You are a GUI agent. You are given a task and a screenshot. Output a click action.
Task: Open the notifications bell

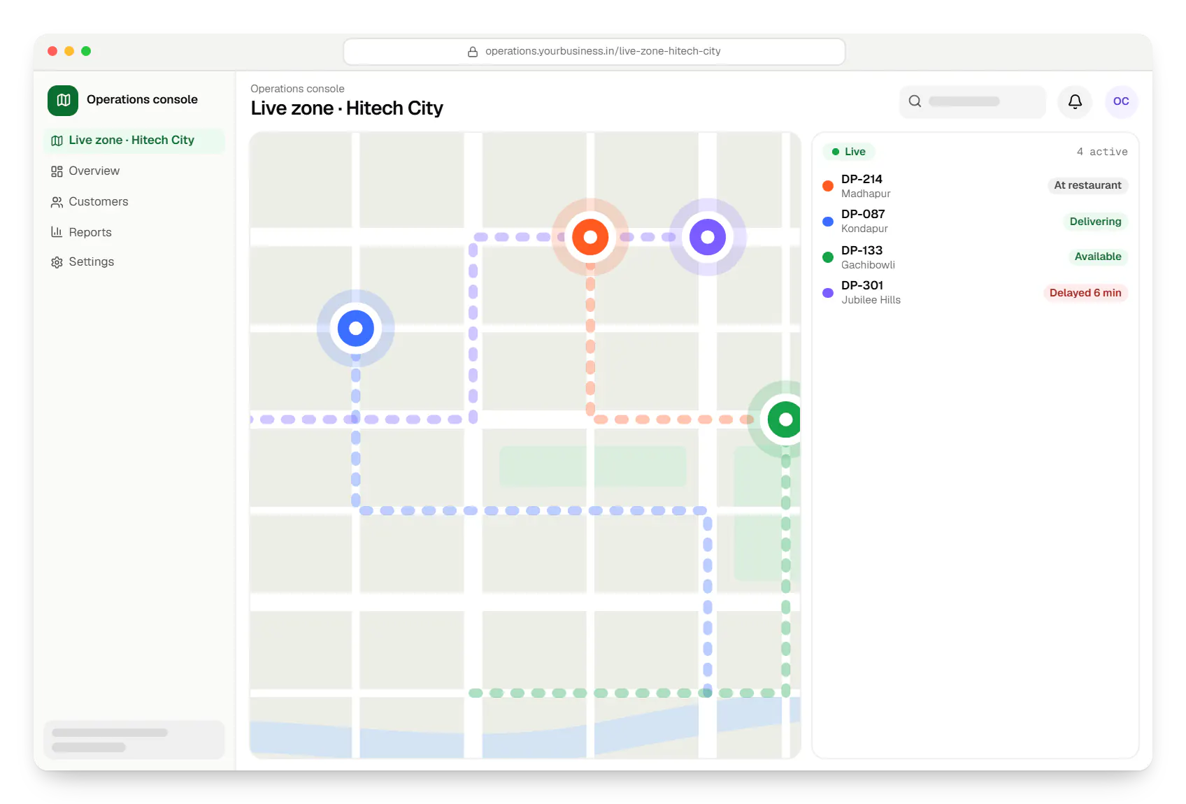coord(1075,101)
